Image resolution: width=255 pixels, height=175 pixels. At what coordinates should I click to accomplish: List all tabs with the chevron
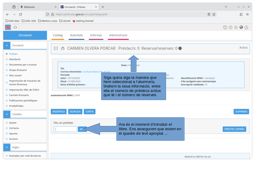click(226, 7)
